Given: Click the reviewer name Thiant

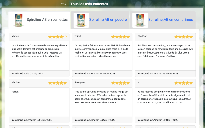Looking at the screenshot, I should pos(78,36).
